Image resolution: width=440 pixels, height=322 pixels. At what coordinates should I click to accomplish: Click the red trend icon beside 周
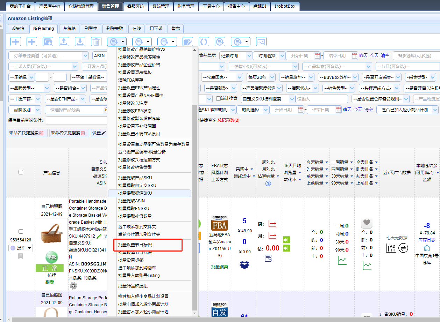tap(272, 224)
